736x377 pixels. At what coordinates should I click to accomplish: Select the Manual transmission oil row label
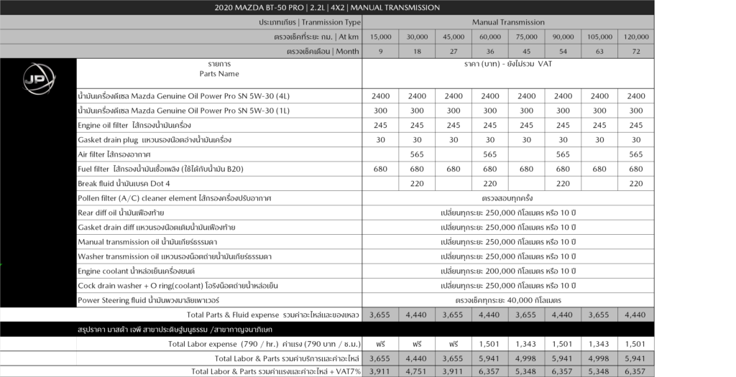[147, 242]
